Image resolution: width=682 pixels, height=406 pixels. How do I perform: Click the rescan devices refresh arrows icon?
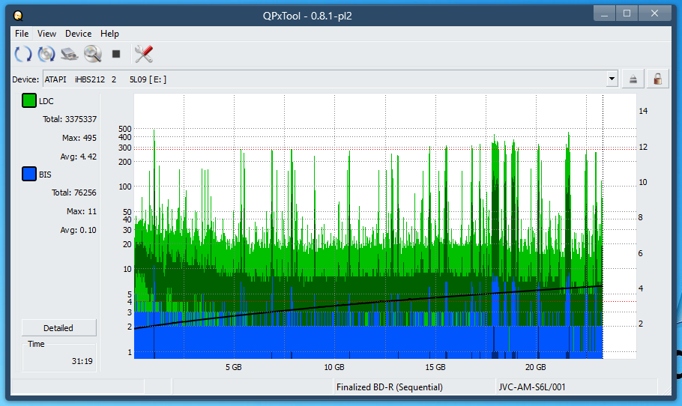(x=23, y=54)
